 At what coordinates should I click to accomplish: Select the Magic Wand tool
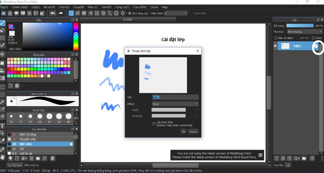[x=2, y=102]
